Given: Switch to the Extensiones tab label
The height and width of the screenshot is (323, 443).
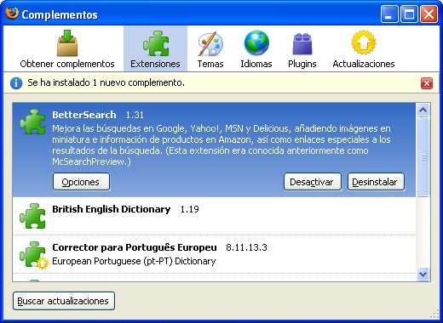Looking at the screenshot, I should click(155, 64).
